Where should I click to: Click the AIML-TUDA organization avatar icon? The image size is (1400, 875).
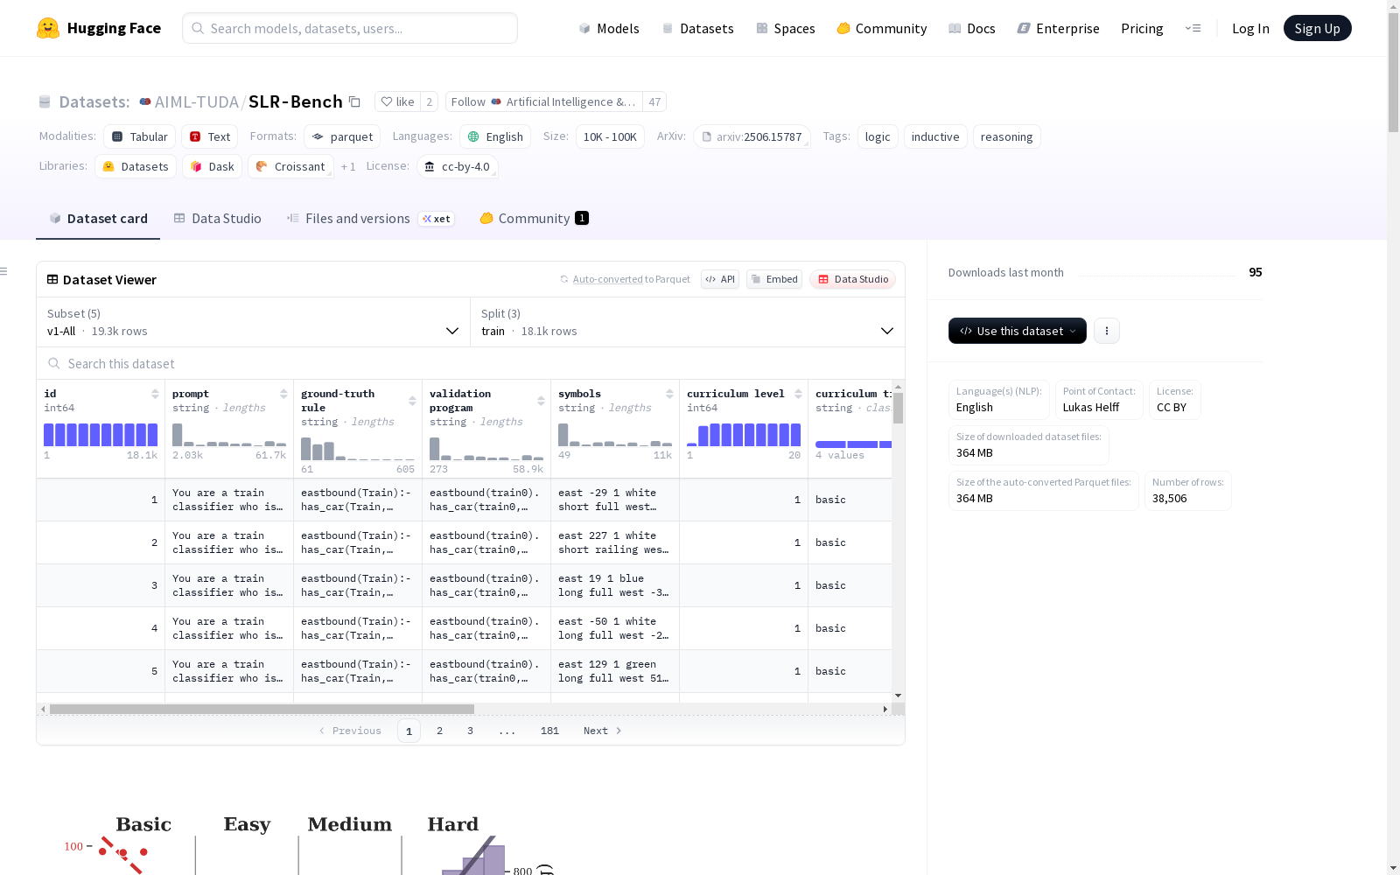click(x=145, y=101)
